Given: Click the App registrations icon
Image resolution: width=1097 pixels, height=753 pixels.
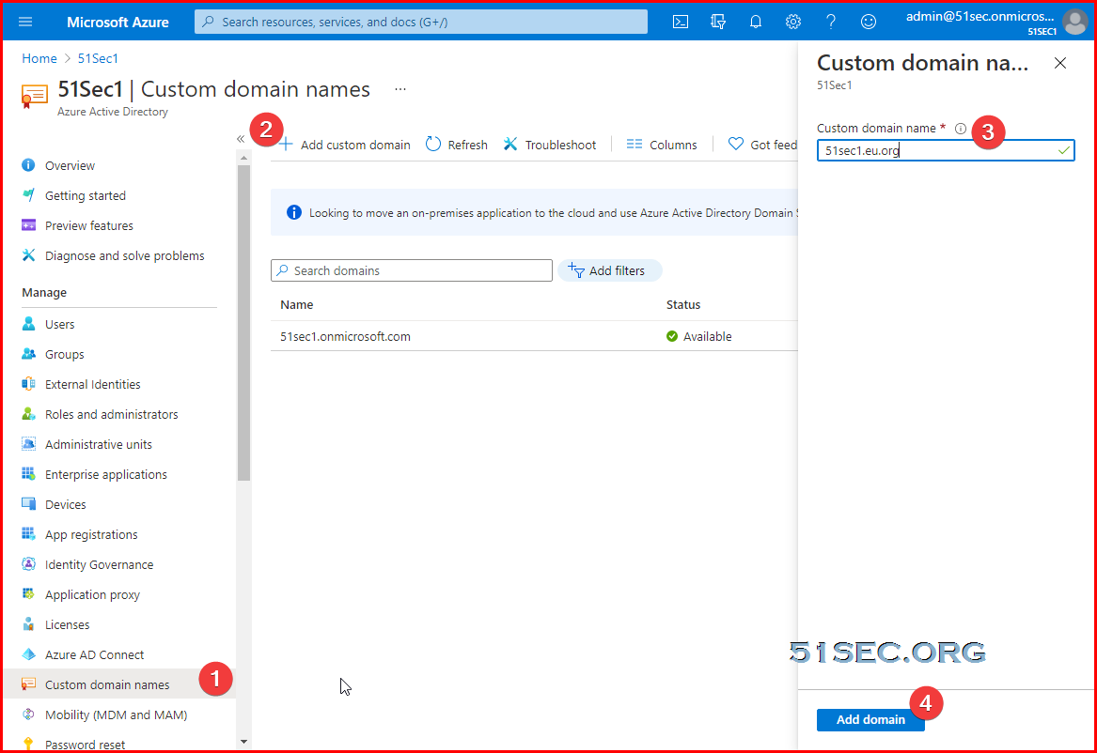Looking at the screenshot, I should [x=28, y=533].
